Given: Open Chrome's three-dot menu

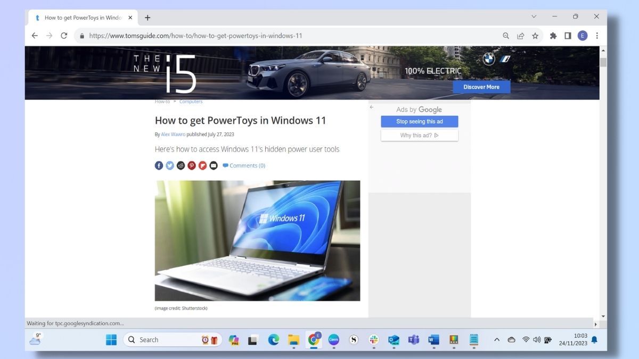Looking at the screenshot, I should pos(597,36).
